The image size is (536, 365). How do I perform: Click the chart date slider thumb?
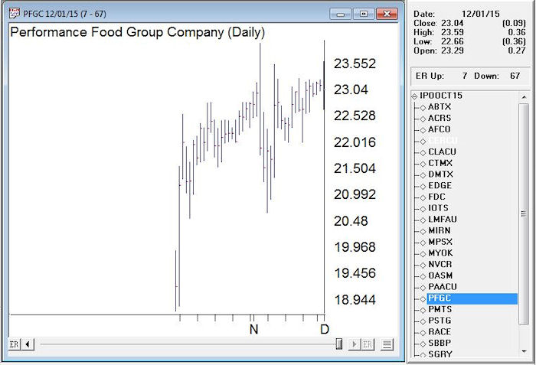pyautogui.click(x=338, y=344)
